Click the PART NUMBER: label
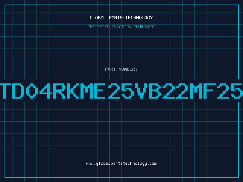This screenshot has height=182, width=243. 121,69
